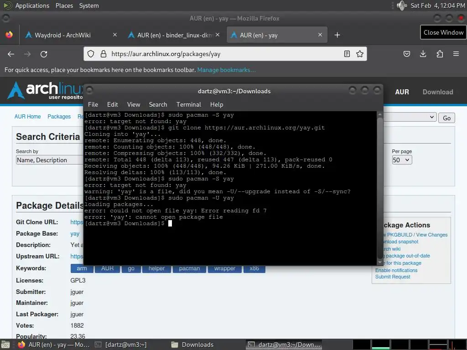
Task: Click the Firefox back arrow
Action: tap(11, 54)
